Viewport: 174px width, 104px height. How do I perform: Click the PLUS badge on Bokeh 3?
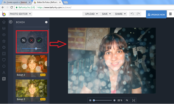[43, 99]
